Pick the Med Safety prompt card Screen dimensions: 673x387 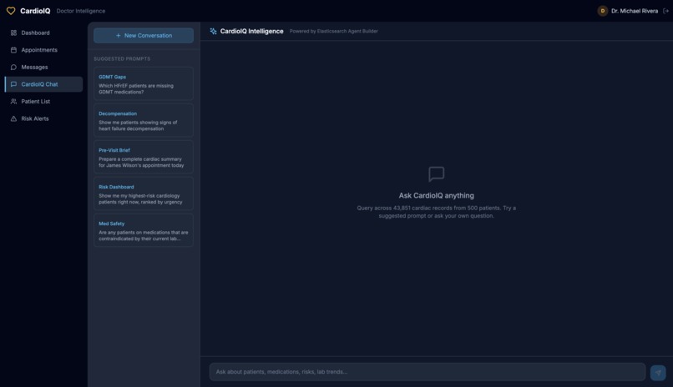(x=144, y=230)
